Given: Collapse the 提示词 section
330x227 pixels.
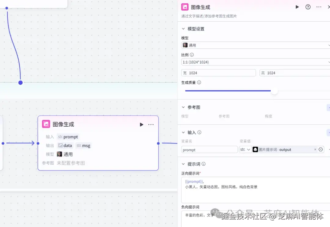Looking at the screenshot, I should click(183, 164).
